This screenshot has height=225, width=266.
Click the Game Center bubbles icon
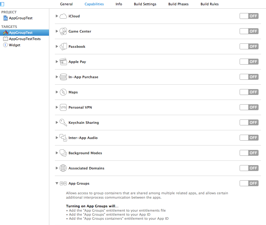click(x=63, y=31)
